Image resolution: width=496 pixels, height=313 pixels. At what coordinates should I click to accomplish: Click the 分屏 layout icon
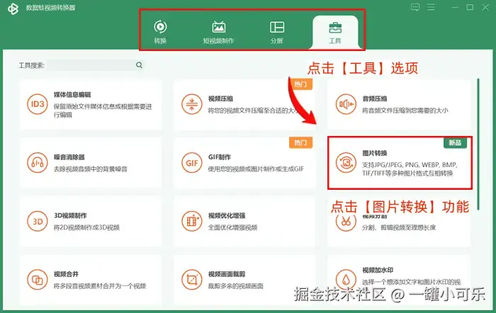(277, 27)
